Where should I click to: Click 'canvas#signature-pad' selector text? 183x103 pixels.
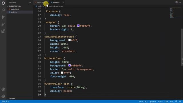(59, 37)
